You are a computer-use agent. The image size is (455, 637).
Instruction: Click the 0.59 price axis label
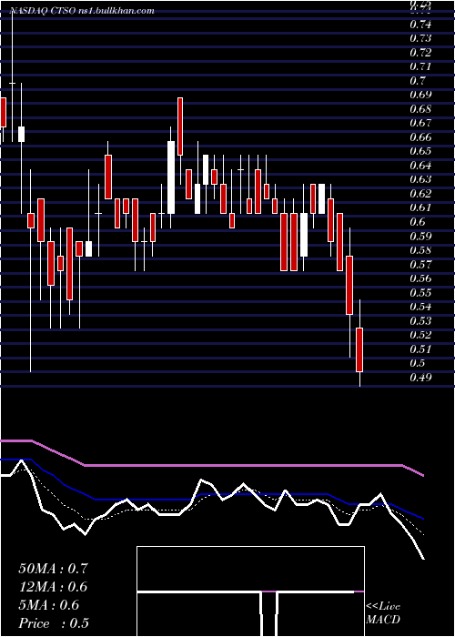pos(420,236)
